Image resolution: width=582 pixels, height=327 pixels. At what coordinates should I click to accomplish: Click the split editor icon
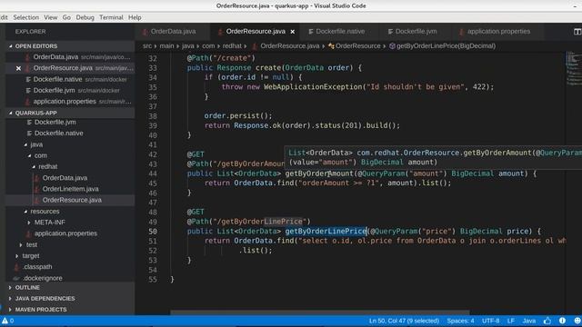577,32
